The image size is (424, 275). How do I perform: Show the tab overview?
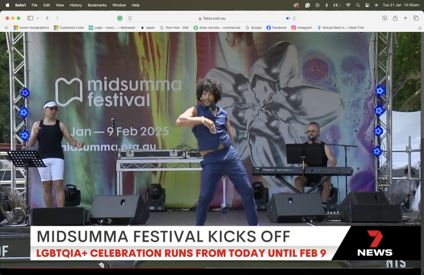(416, 18)
